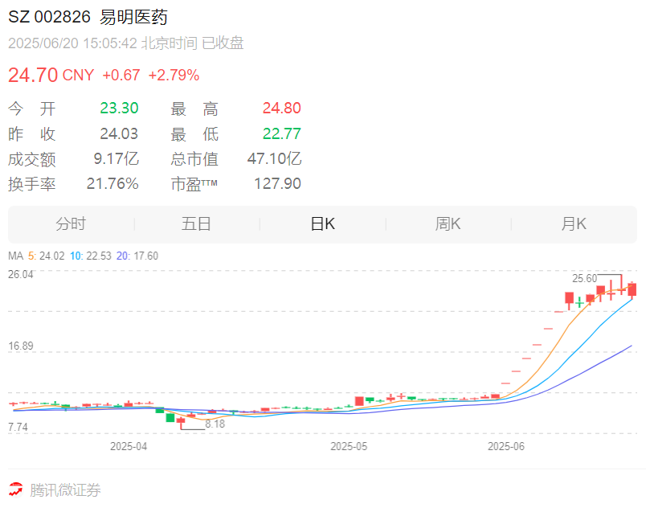Click the 26.04 price axis label

tap(21, 274)
